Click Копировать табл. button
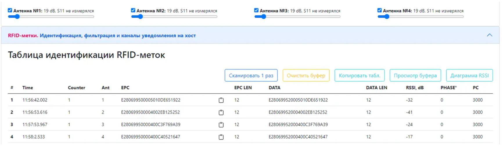503x147 pixels. [x=359, y=76]
